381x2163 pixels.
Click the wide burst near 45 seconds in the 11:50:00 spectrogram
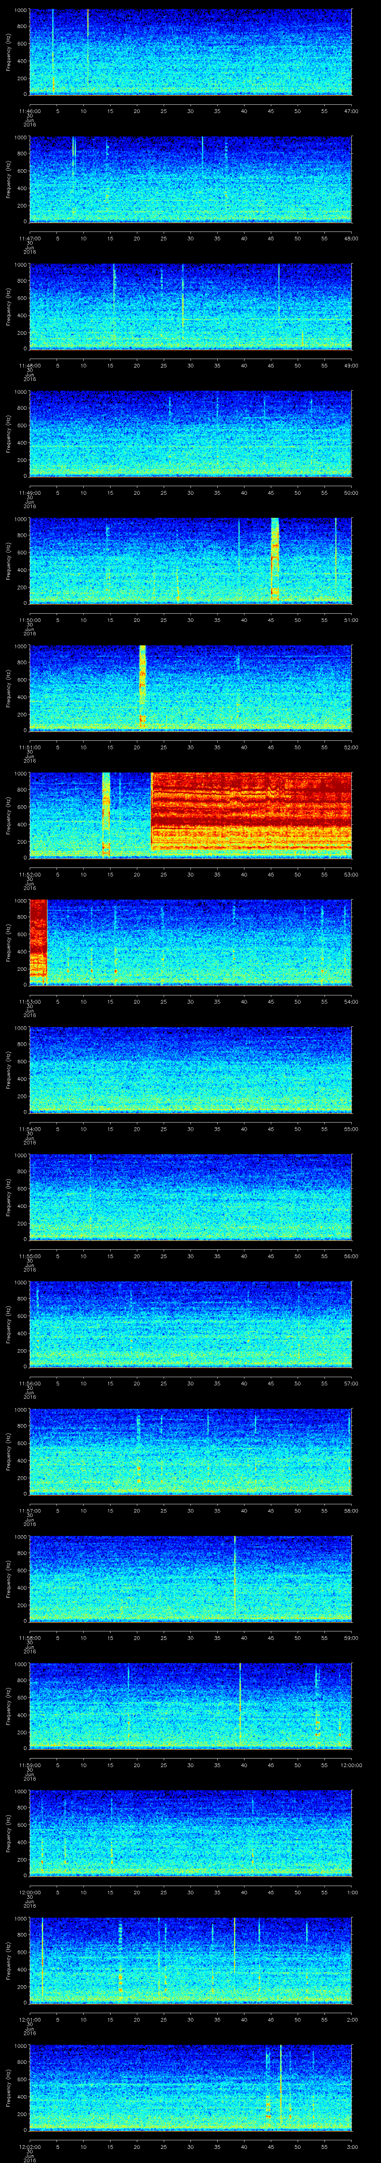[275, 559]
